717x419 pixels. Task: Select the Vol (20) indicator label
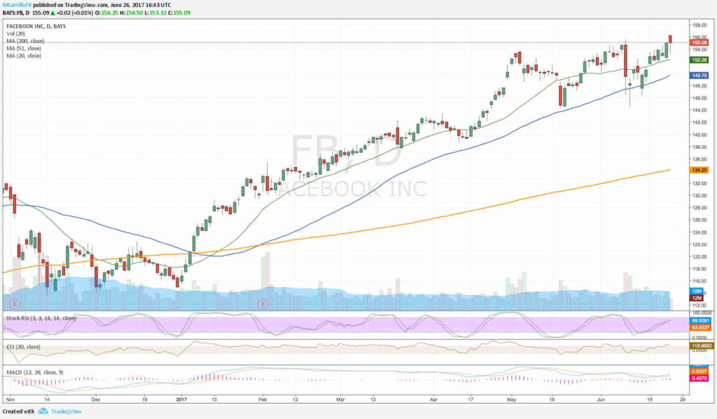point(15,34)
